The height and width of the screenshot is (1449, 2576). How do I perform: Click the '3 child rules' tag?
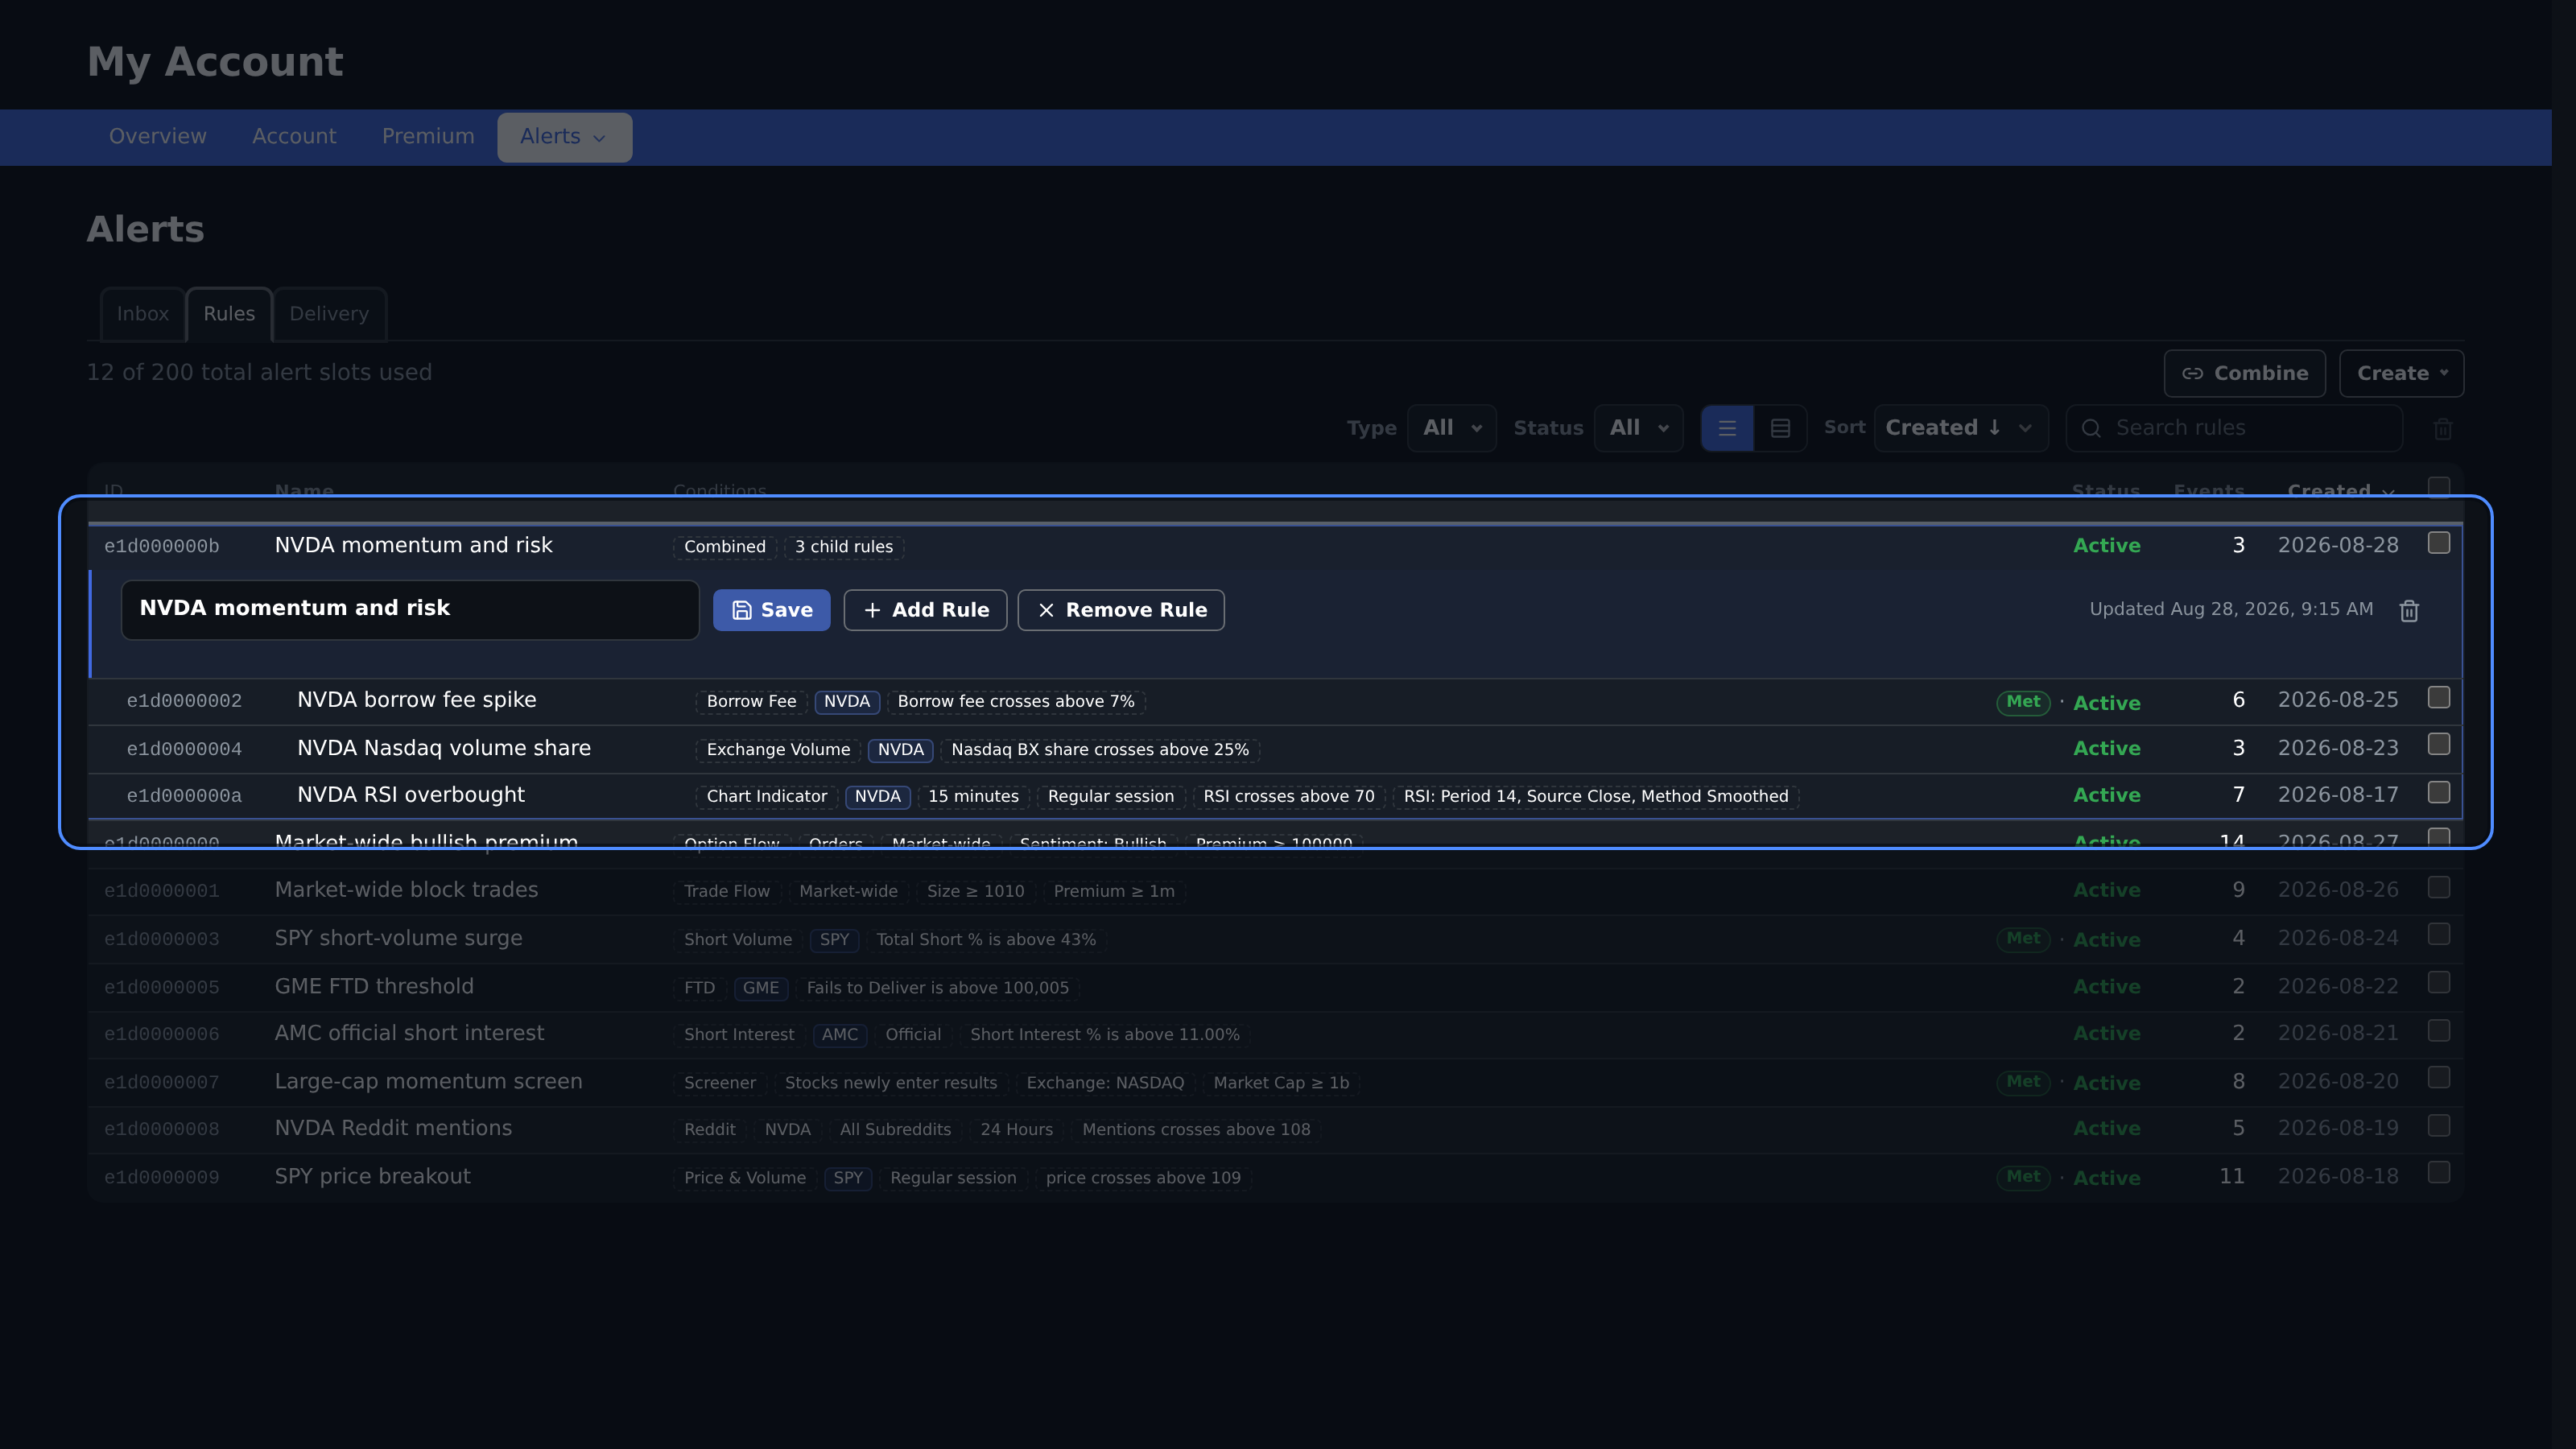(x=844, y=547)
